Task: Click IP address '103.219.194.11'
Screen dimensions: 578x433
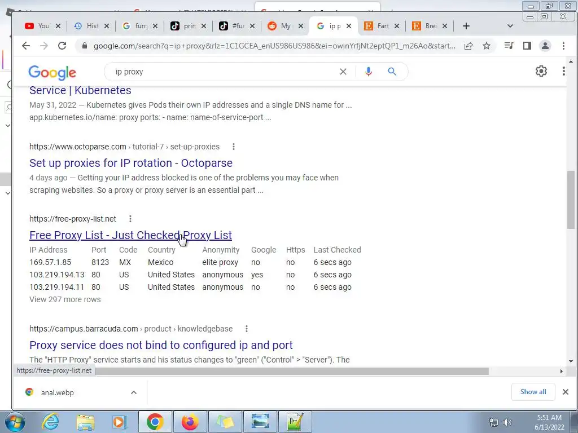Action: [x=57, y=287]
